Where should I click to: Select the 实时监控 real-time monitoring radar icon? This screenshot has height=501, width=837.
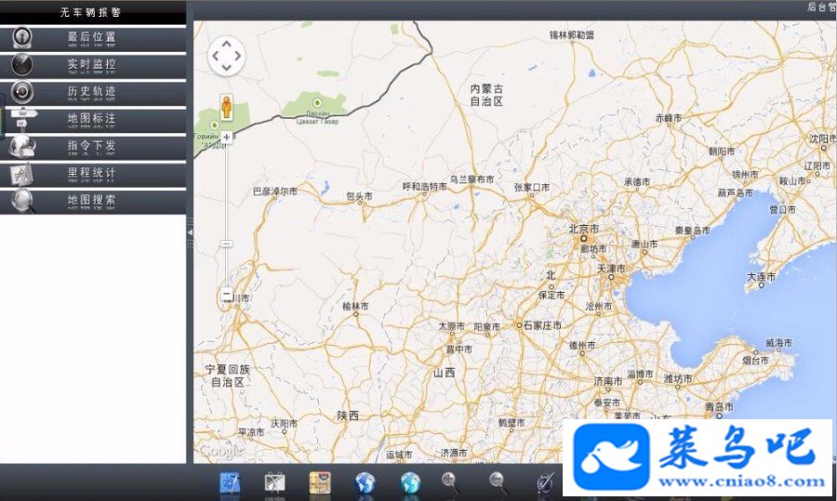pos(22,65)
